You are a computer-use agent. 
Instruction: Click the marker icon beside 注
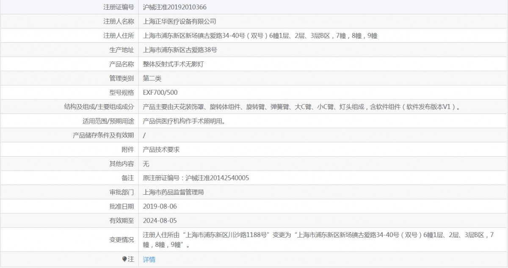click(124, 259)
